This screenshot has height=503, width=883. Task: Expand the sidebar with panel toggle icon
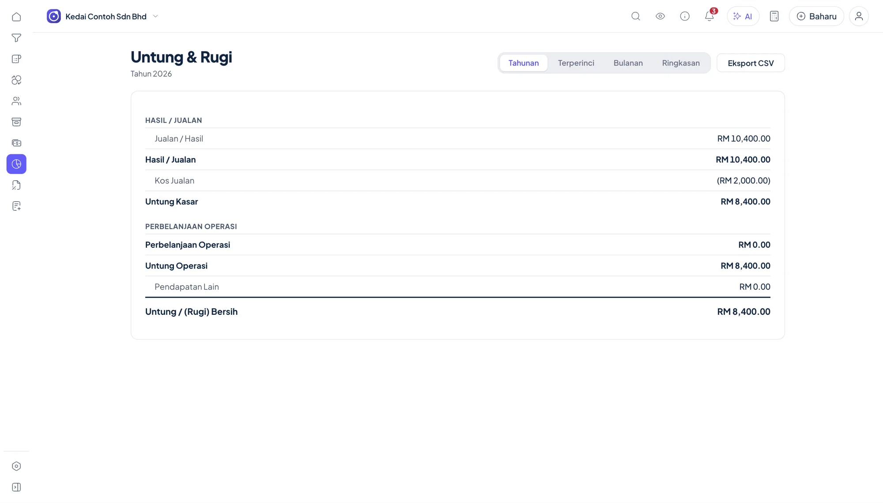pos(16,487)
